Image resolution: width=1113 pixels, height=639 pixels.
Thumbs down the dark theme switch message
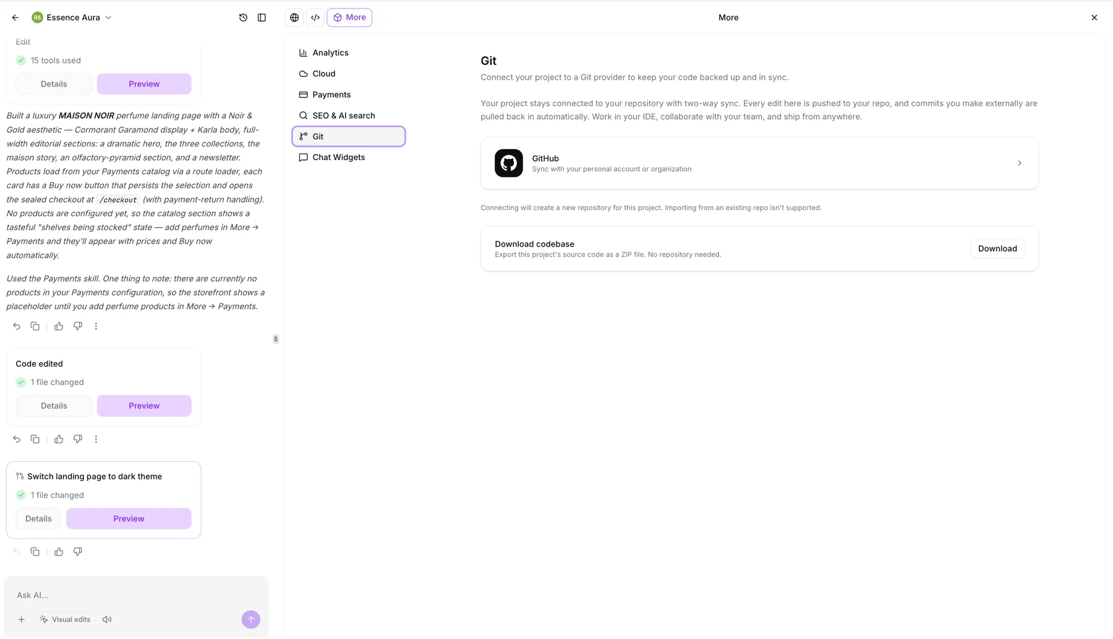click(78, 552)
